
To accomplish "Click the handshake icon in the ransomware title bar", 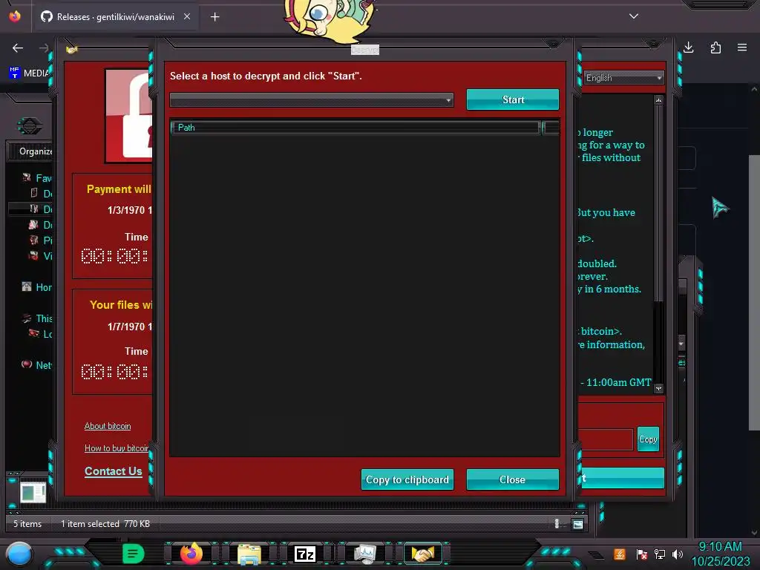I will coord(72,50).
